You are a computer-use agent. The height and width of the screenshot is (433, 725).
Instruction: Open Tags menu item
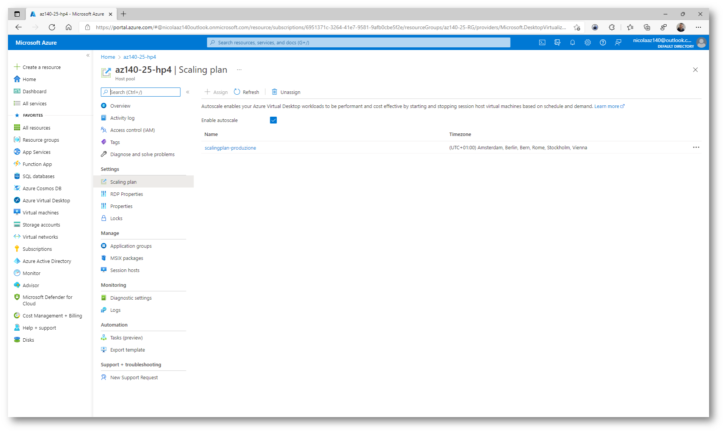pyautogui.click(x=115, y=142)
